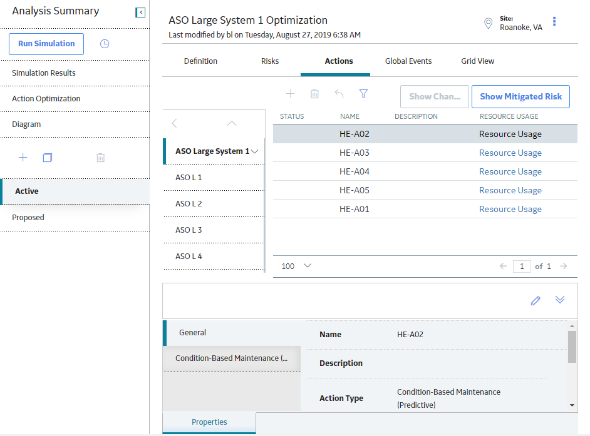This screenshot has width=590, height=436.
Task: Select the Active scenario
Action: click(75, 191)
